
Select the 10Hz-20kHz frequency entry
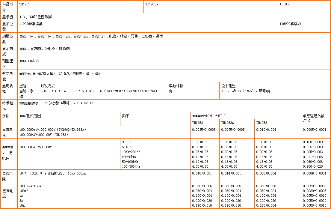click(x=131, y=152)
